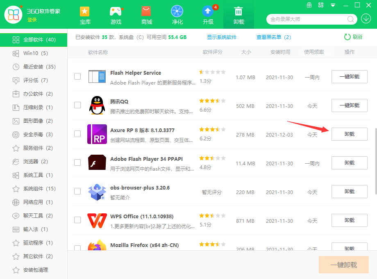Screen dimensions: 377x279
Task: Open 服务组件 (2) category
Action: click(34, 148)
